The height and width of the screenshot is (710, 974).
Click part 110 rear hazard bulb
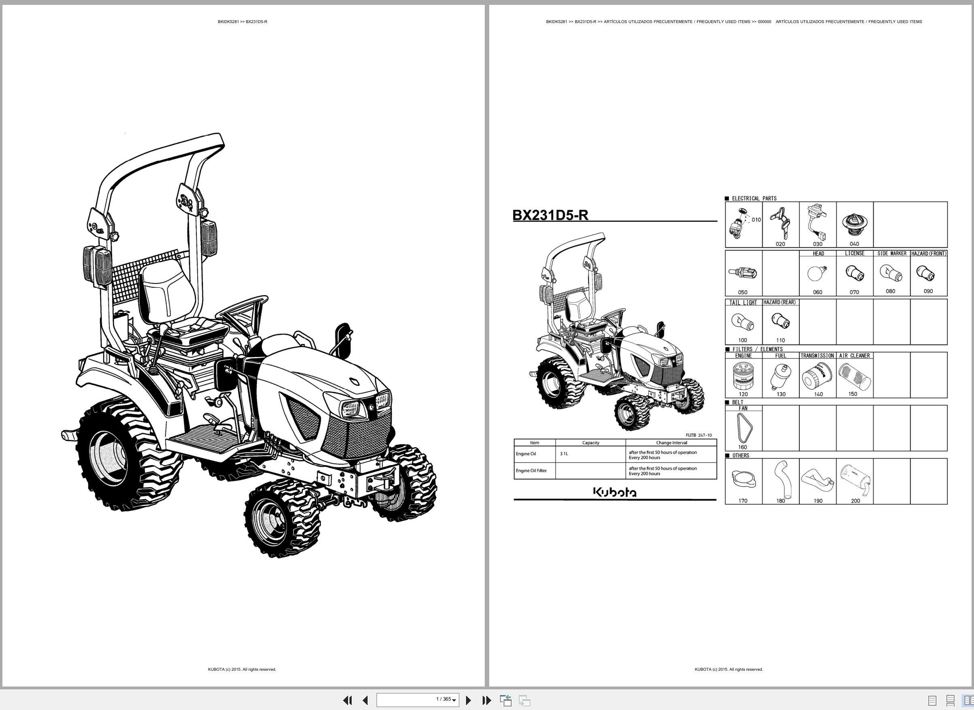coord(780,321)
